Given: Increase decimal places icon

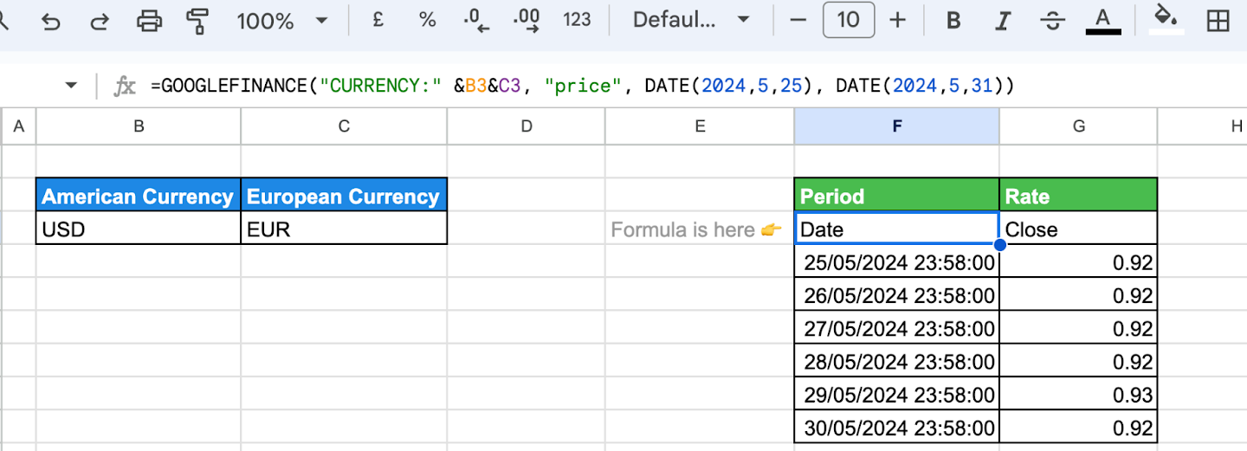Looking at the screenshot, I should 527,21.
